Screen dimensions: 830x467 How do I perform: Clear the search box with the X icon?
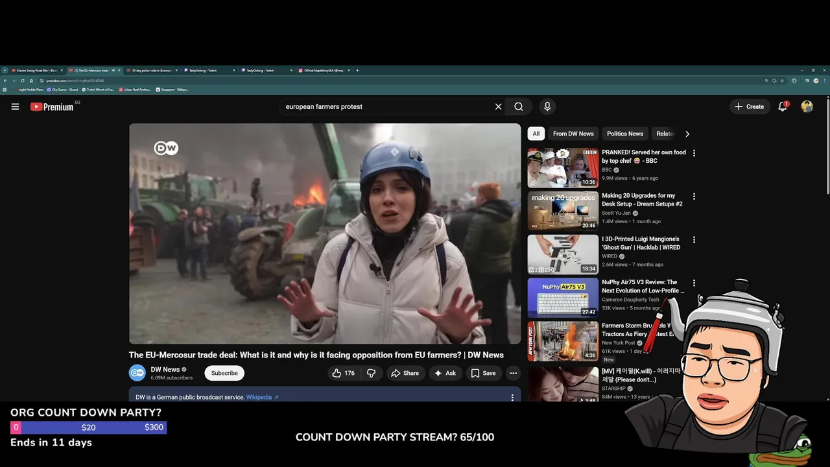pos(498,106)
